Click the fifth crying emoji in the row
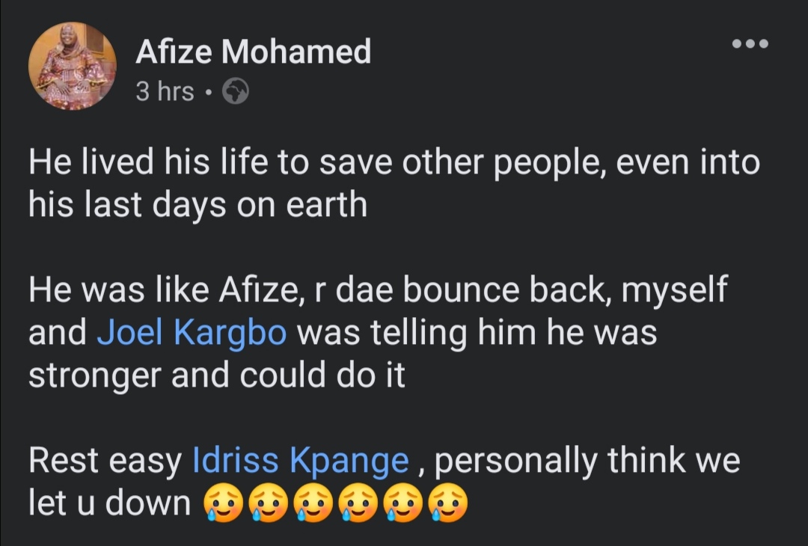Viewport: 808px width, 546px height. point(404,503)
